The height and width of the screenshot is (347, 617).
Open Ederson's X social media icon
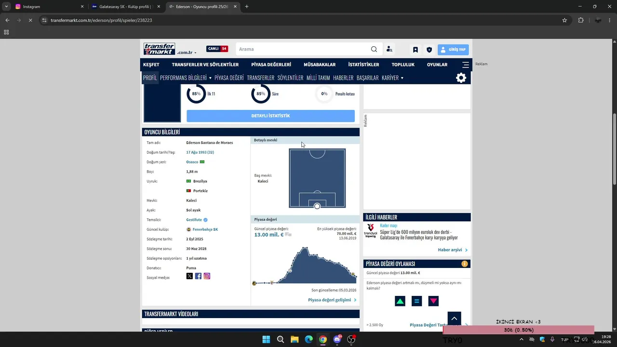(189, 276)
